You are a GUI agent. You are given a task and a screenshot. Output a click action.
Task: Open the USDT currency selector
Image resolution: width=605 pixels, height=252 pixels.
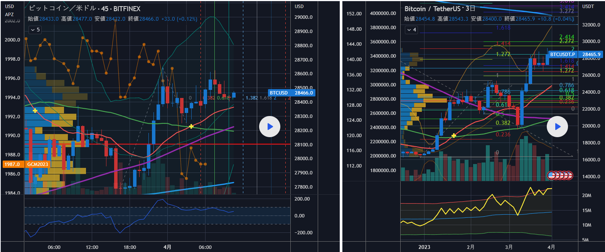588,7
